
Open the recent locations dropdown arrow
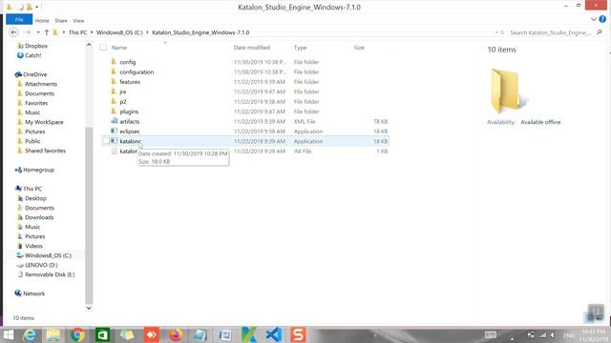[x=38, y=32]
